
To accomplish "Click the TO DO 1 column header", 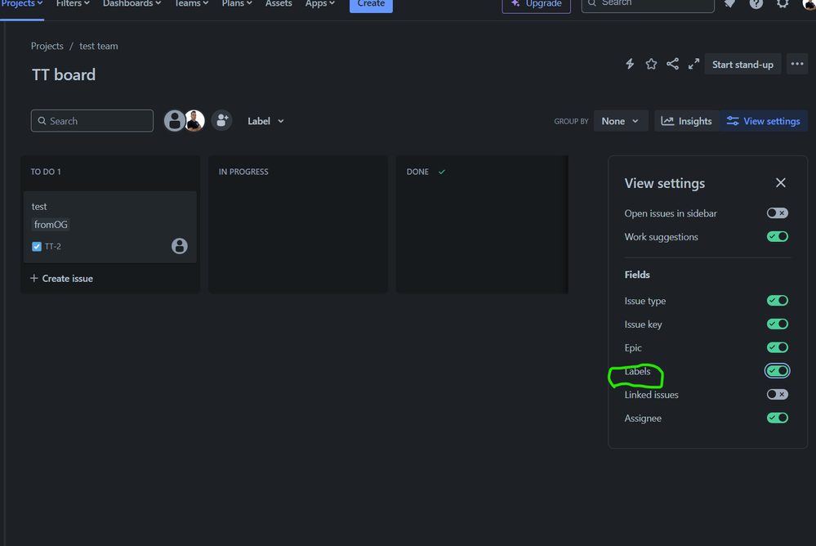I will pyautogui.click(x=46, y=172).
